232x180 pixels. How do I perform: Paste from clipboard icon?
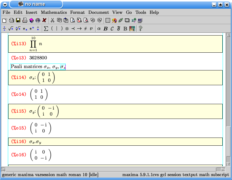click(x=66, y=20)
